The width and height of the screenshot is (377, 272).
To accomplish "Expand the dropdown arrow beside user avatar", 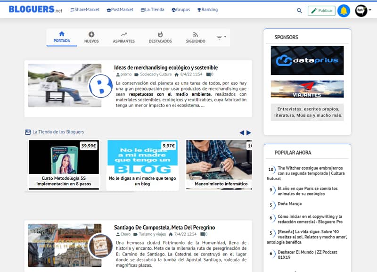I will pyautogui.click(x=370, y=10).
